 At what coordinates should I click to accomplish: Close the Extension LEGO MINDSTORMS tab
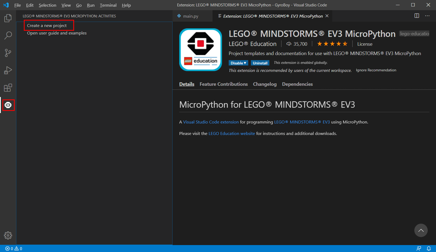pyautogui.click(x=327, y=16)
